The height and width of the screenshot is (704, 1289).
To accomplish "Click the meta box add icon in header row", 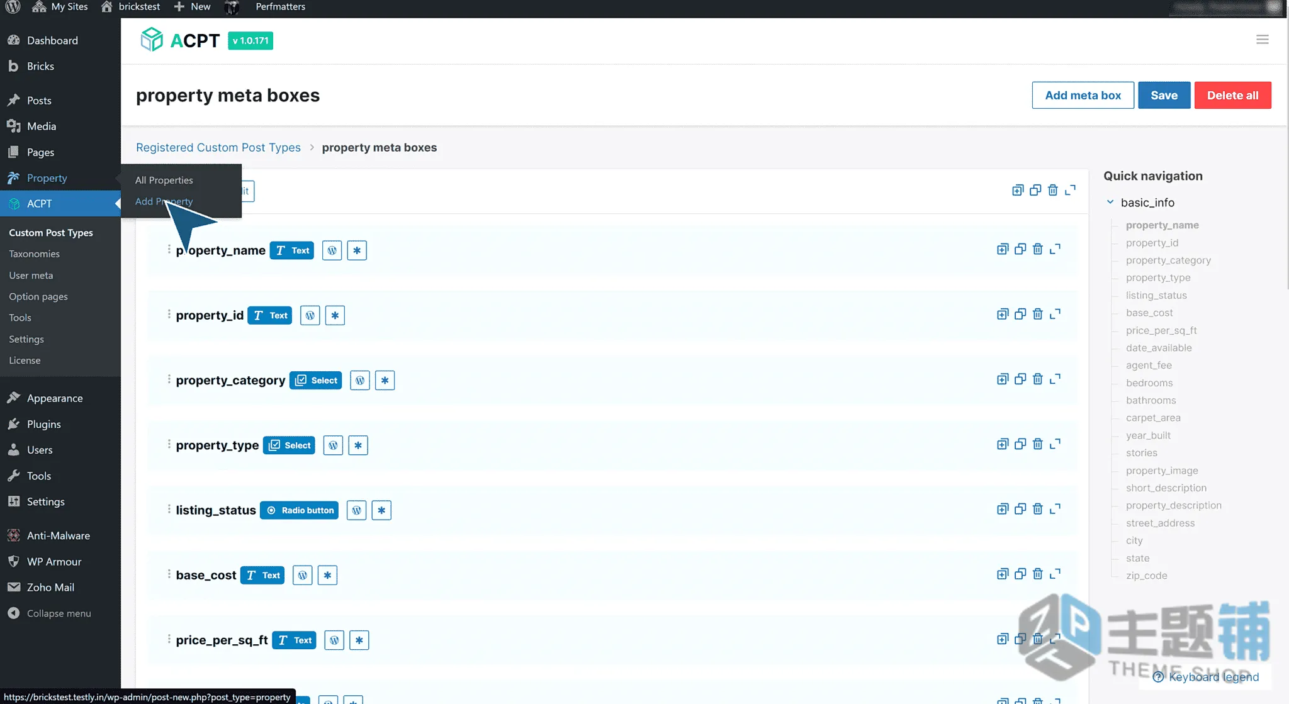I will tap(1018, 190).
